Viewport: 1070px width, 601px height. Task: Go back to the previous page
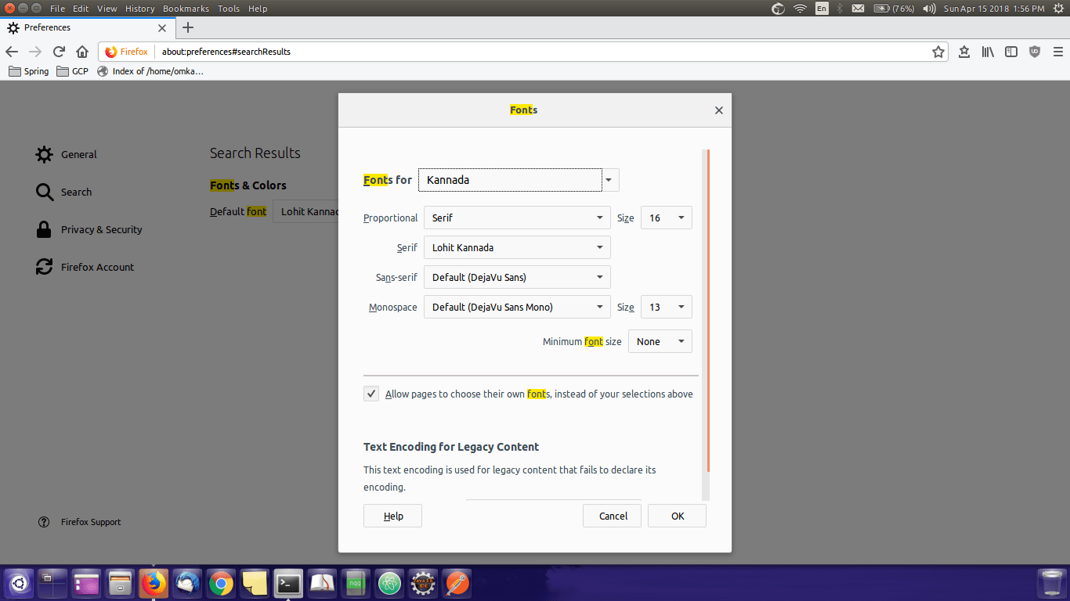[x=12, y=52]
